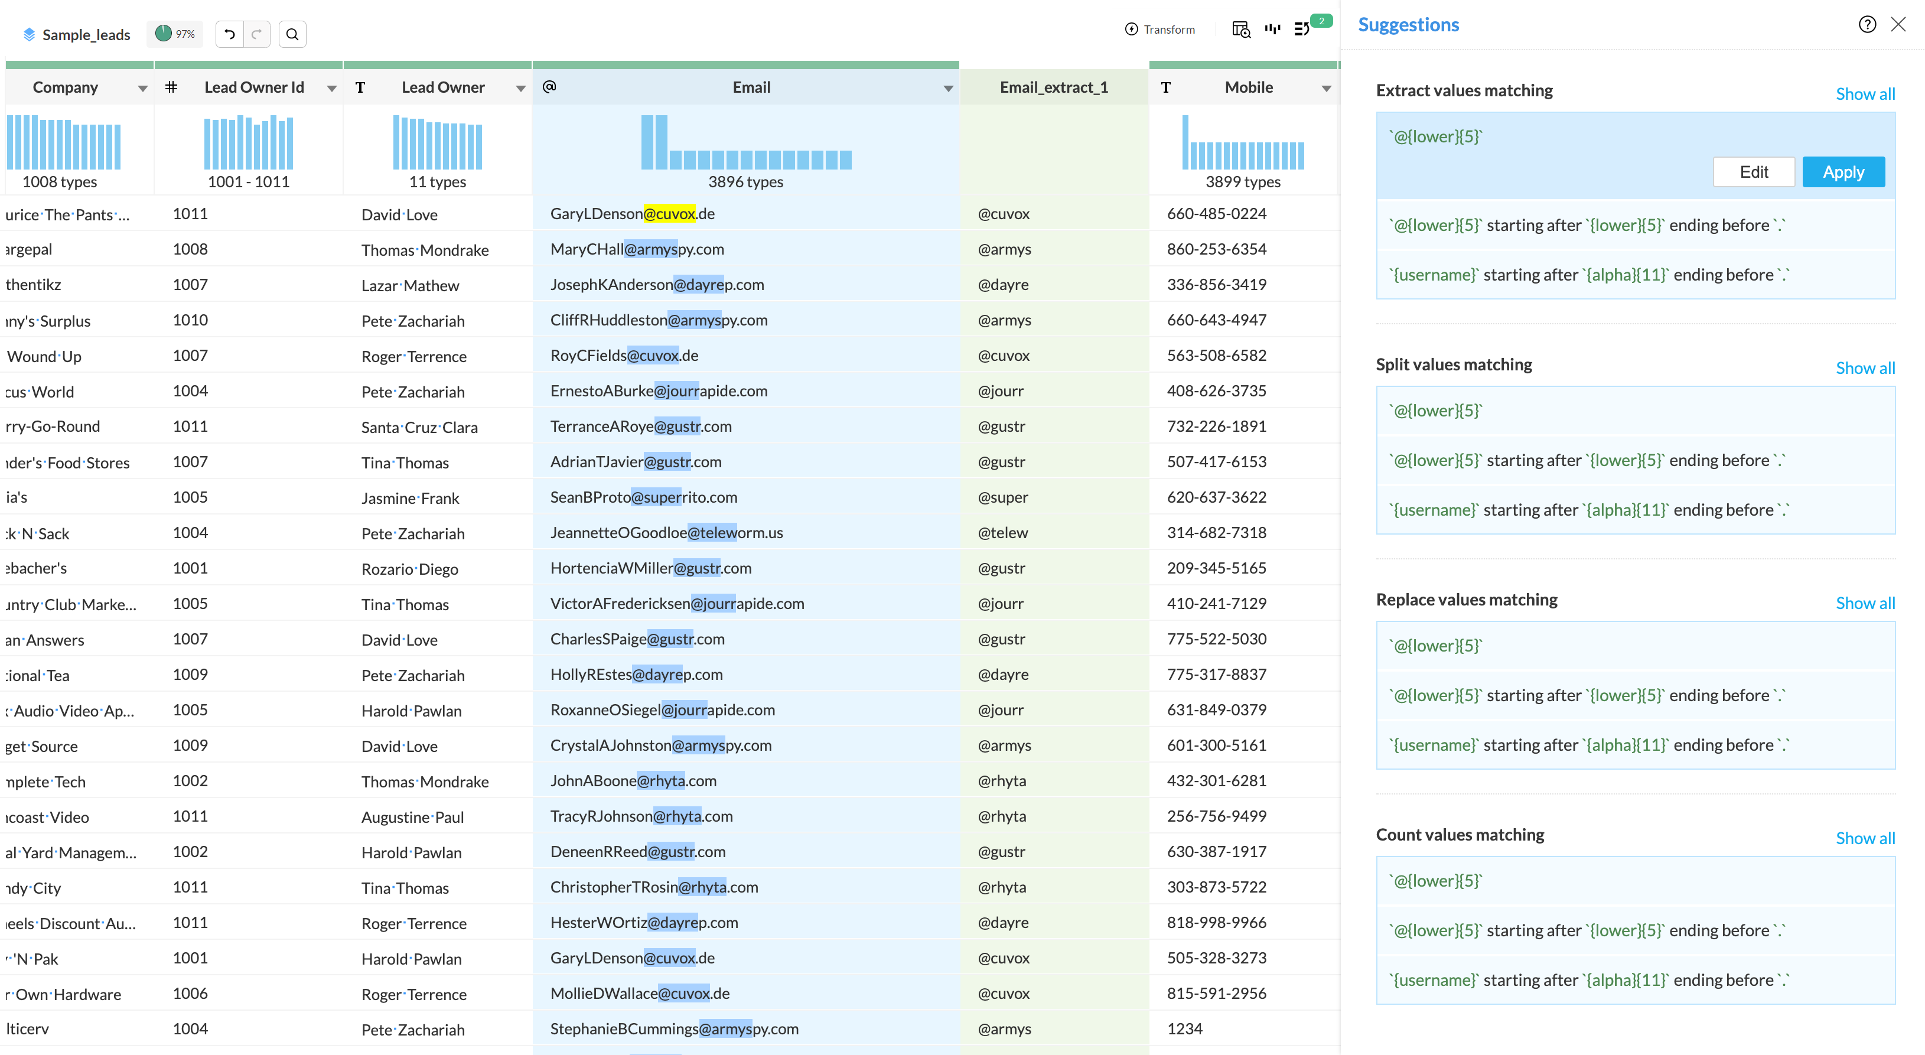Open data quality 97% indicator
Image resolution: width=1925 pixels, height=1055 pixels.
(175, 34)
